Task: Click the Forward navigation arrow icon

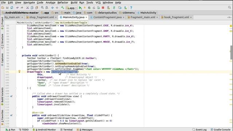Action: click(x=57, y=8)
